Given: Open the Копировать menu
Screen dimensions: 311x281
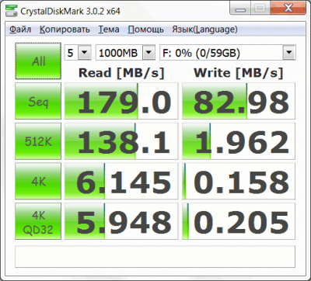Looking at the screenshot, I should (65, 29).
